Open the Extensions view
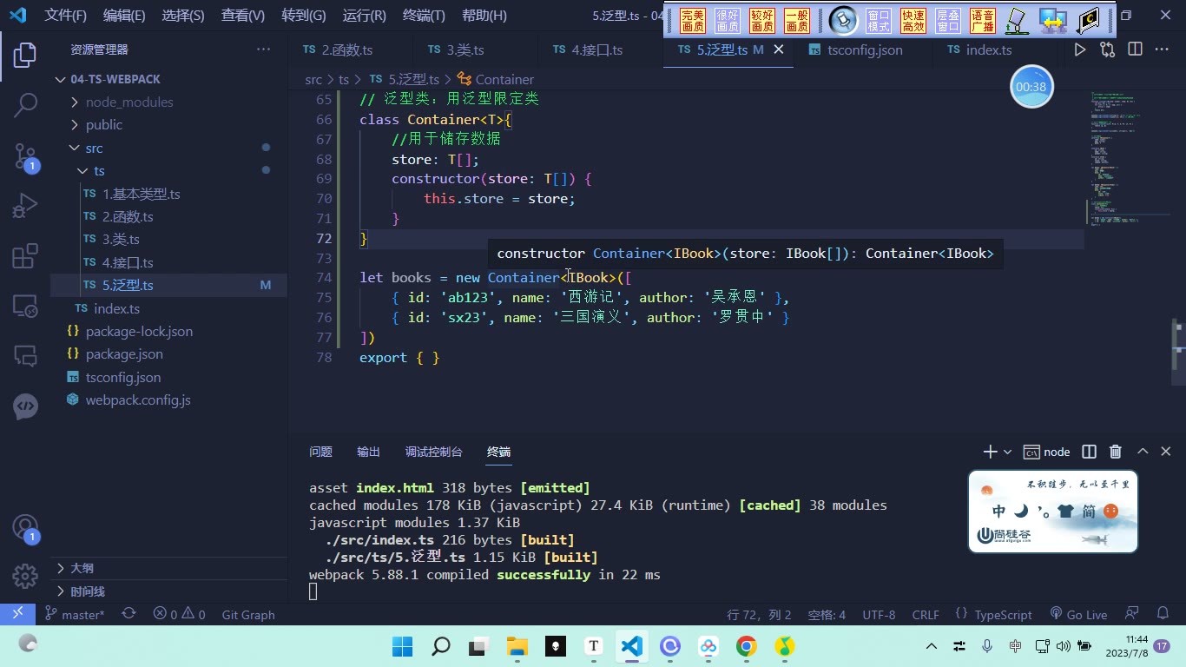 click(x=25, y=256)
